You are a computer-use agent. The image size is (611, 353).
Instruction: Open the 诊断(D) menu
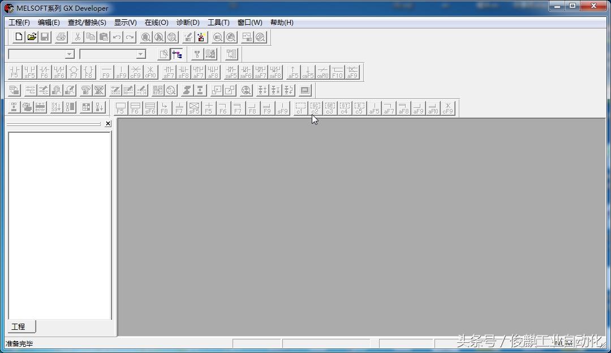[x=188, y=23]
